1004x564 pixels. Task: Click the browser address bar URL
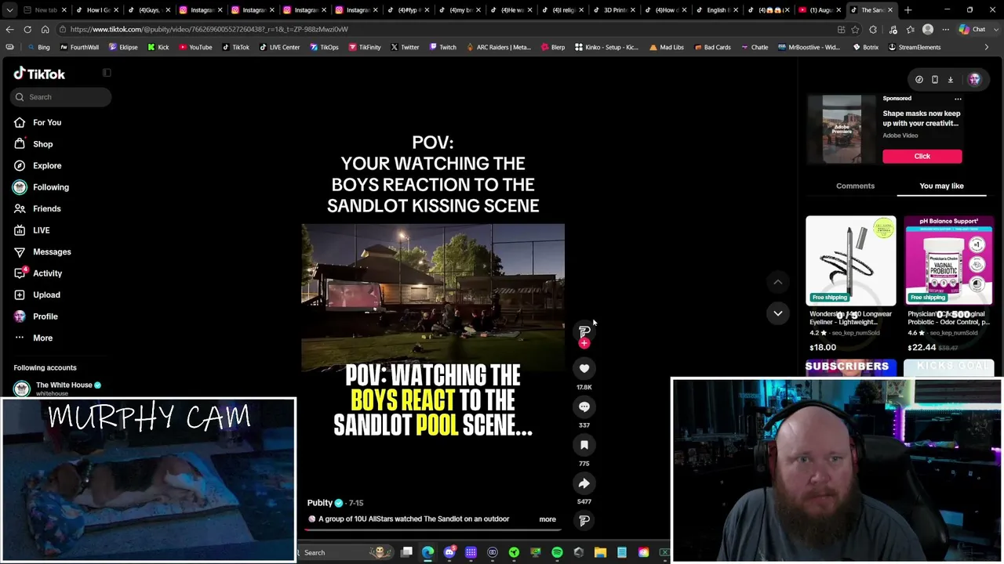(209, 29)
